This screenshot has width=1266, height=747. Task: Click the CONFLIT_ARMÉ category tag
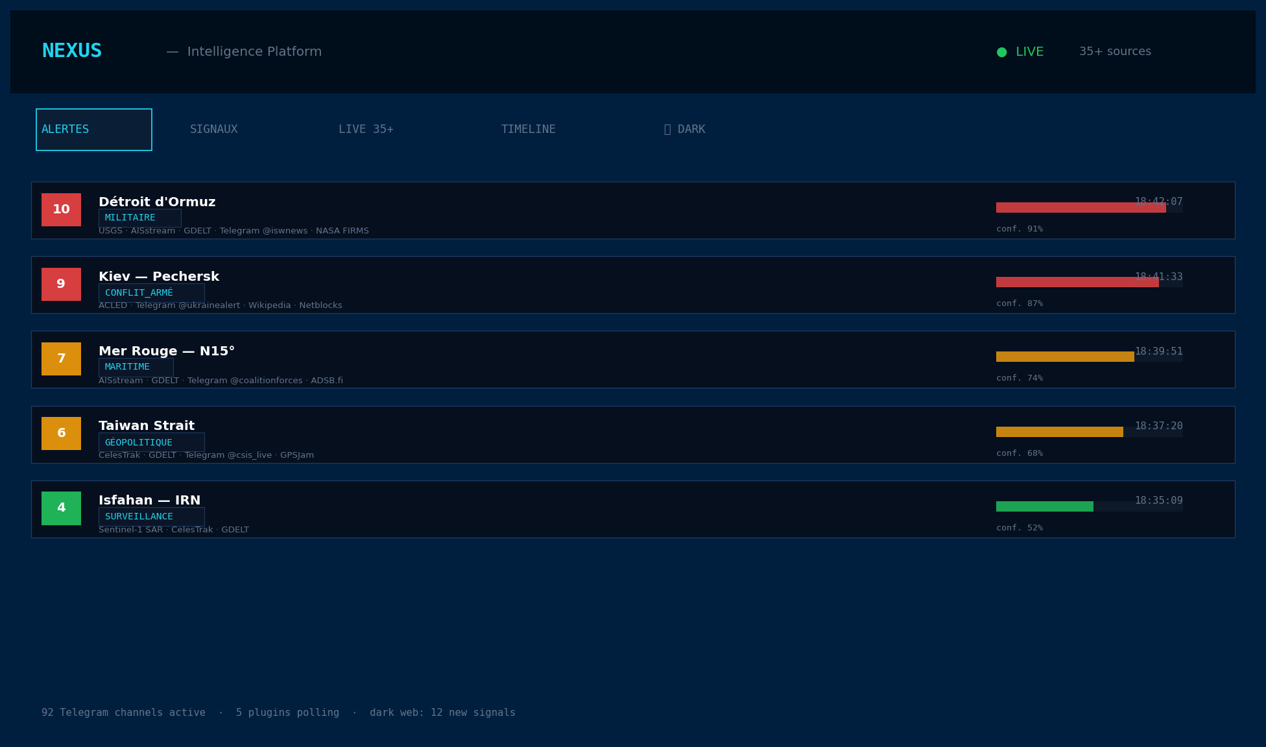pyautogui.click(x=151, y=292)
